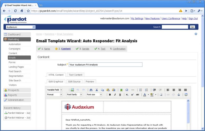Align text right in the editor
The image size is (205, 131).
[x=180, y=90]
